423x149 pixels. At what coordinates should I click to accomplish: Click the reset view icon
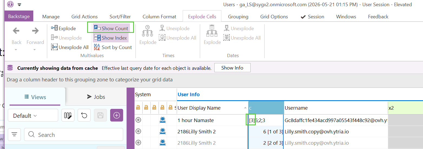point(84,116)
